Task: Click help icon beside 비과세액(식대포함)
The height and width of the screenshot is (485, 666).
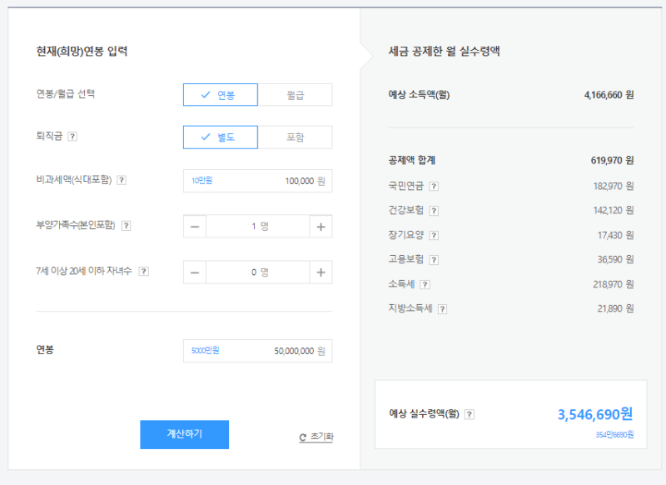Action: tap(122, 180)
